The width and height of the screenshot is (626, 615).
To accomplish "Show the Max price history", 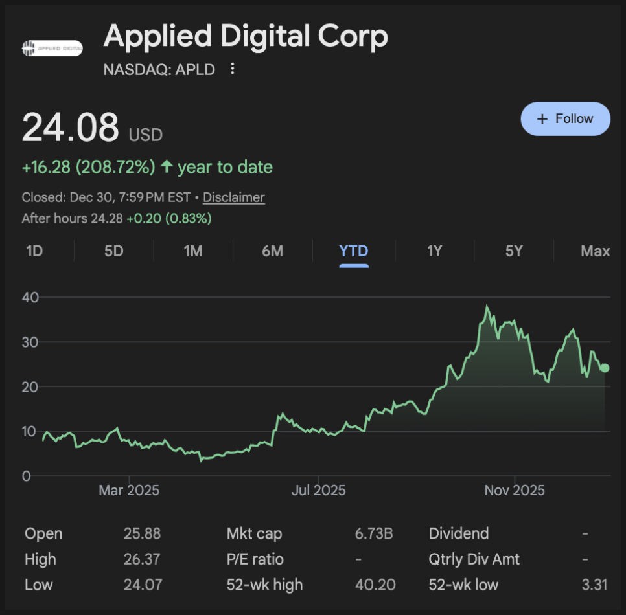I will [595, 251].
